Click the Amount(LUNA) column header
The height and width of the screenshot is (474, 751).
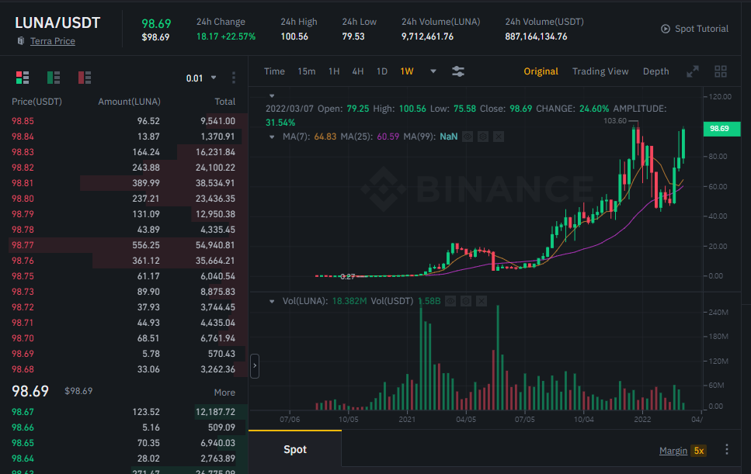130,102
